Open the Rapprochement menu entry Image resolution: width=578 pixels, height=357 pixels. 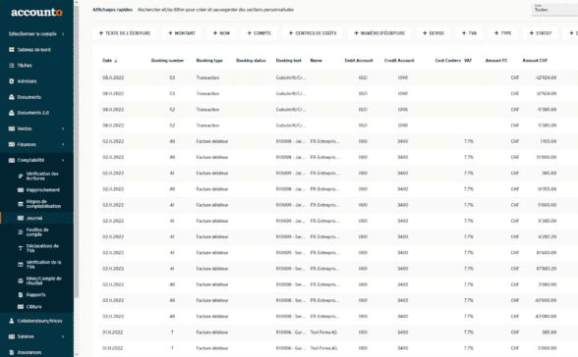[x=43, y=189]
